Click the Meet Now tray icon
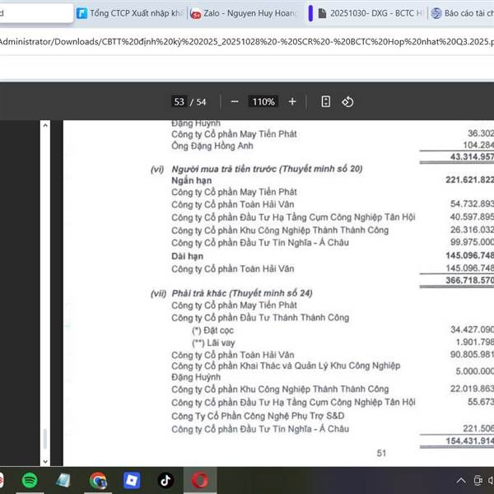The image size is (494, 494). 478,481
